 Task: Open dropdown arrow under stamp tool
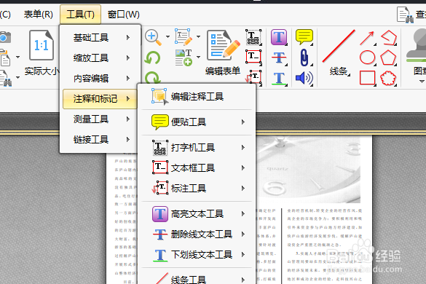click(422, 82)
